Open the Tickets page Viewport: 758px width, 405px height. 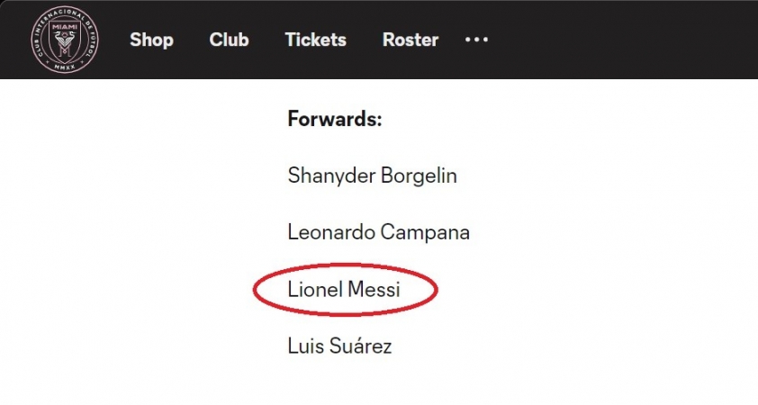(x=316, y=40)
